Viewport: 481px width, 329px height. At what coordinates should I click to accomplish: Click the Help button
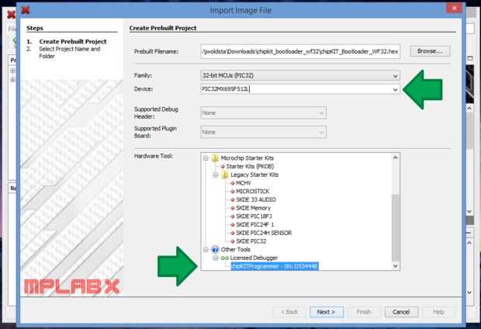tap(438, 312)
